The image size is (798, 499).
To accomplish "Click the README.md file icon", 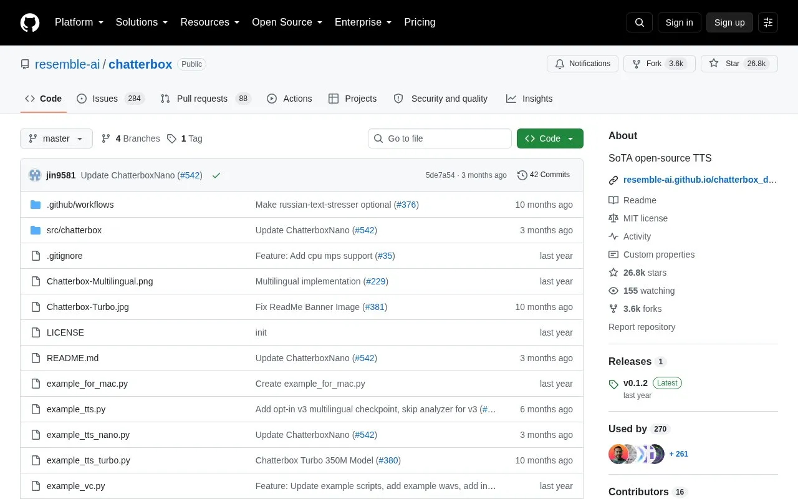I will 36,358.
